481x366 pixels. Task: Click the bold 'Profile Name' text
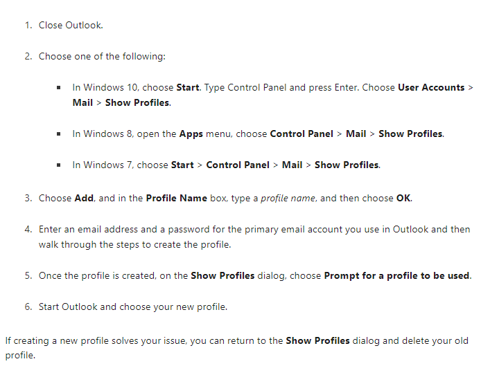click(176, 198)
